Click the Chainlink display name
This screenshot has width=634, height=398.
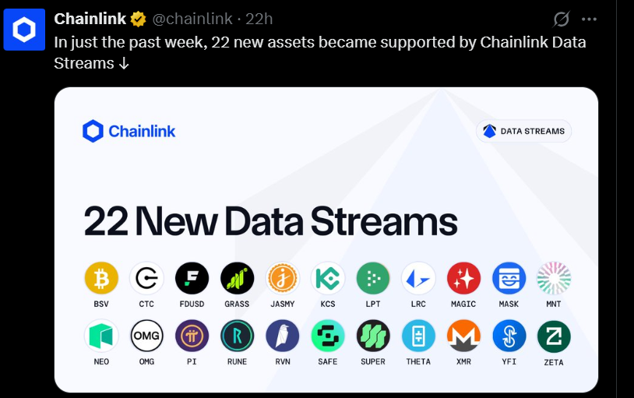point(90,19)
